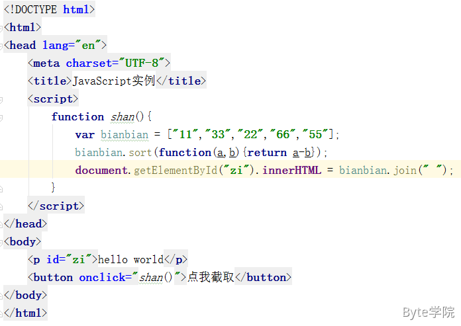Click the "sort" method call
Screen dimensions: 461x326
click(x=140, y=153)
